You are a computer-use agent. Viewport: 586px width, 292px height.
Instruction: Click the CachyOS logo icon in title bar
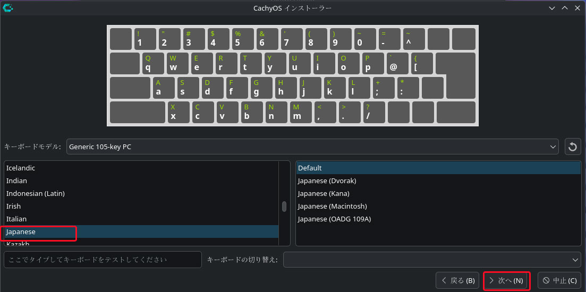pos(7,7)
